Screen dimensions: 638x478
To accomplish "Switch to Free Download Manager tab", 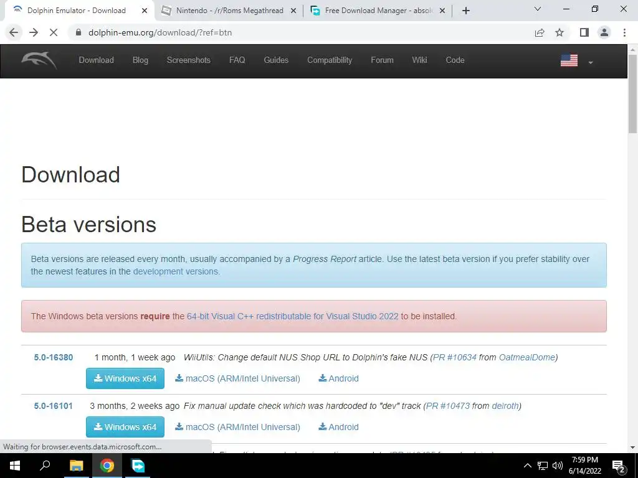I will click(378, 11).
